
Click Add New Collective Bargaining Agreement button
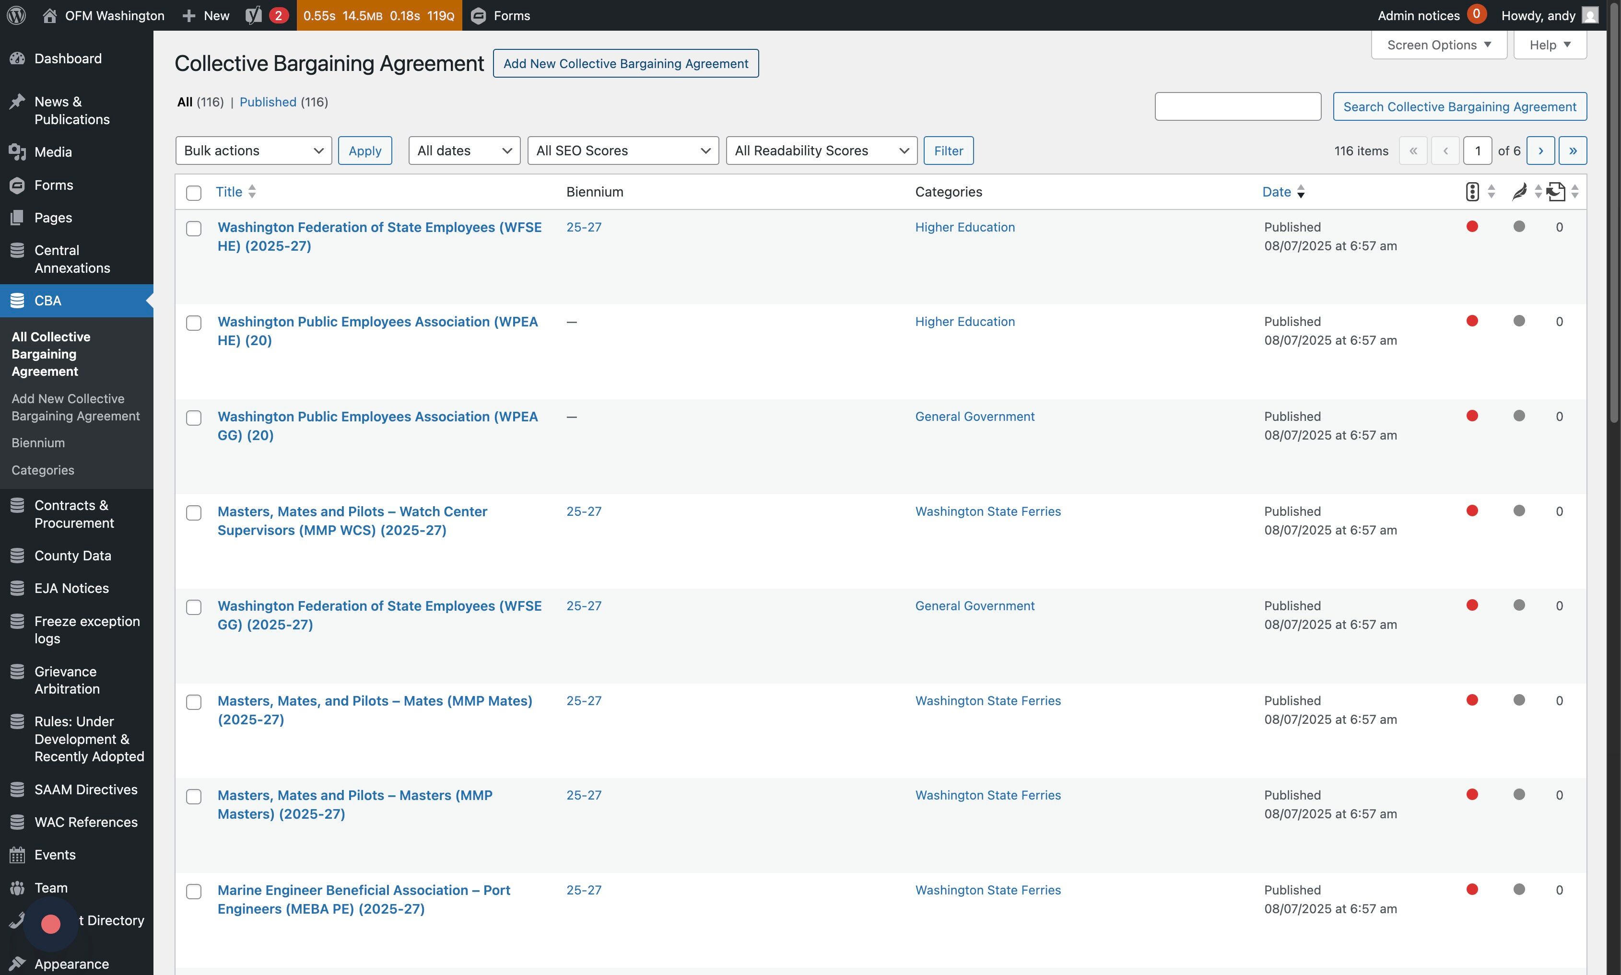[x=625, y=63]
